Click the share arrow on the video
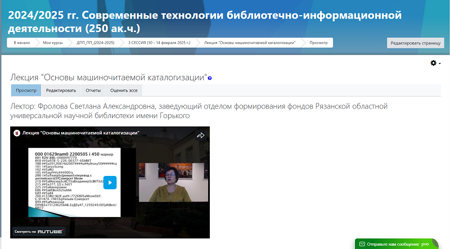The width and height of the screenshot is (450, 249). click(200, 135)
